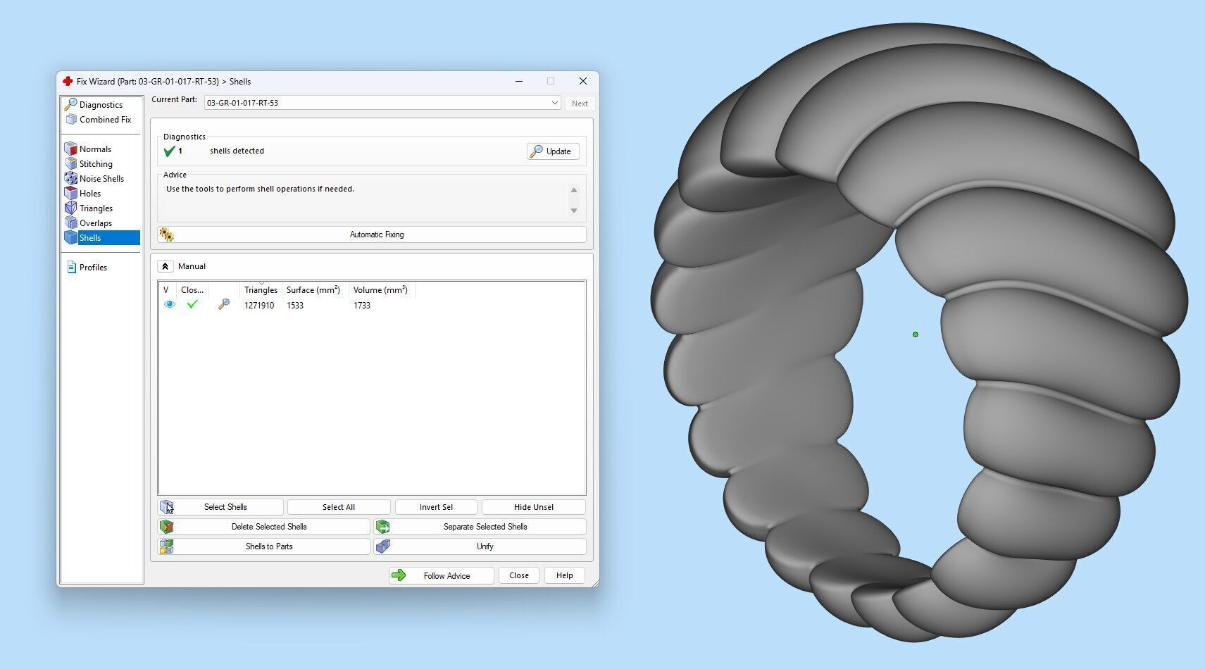Open the Combined Fix page
Screen dimensions: 1205x669
pyautogui.click(x=105, y=120)
